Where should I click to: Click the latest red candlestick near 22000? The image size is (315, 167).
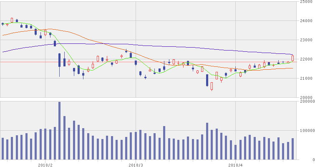pos(293,58)
